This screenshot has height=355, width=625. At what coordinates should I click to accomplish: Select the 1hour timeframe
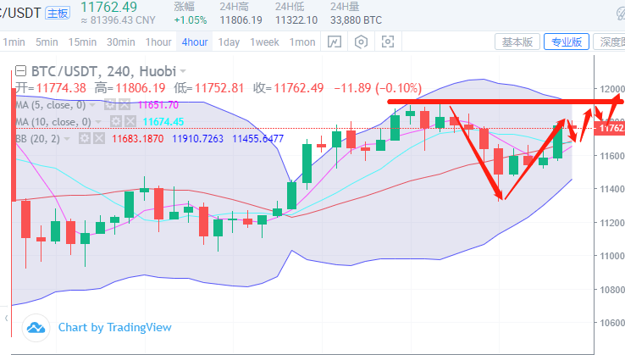pos(158,42)
